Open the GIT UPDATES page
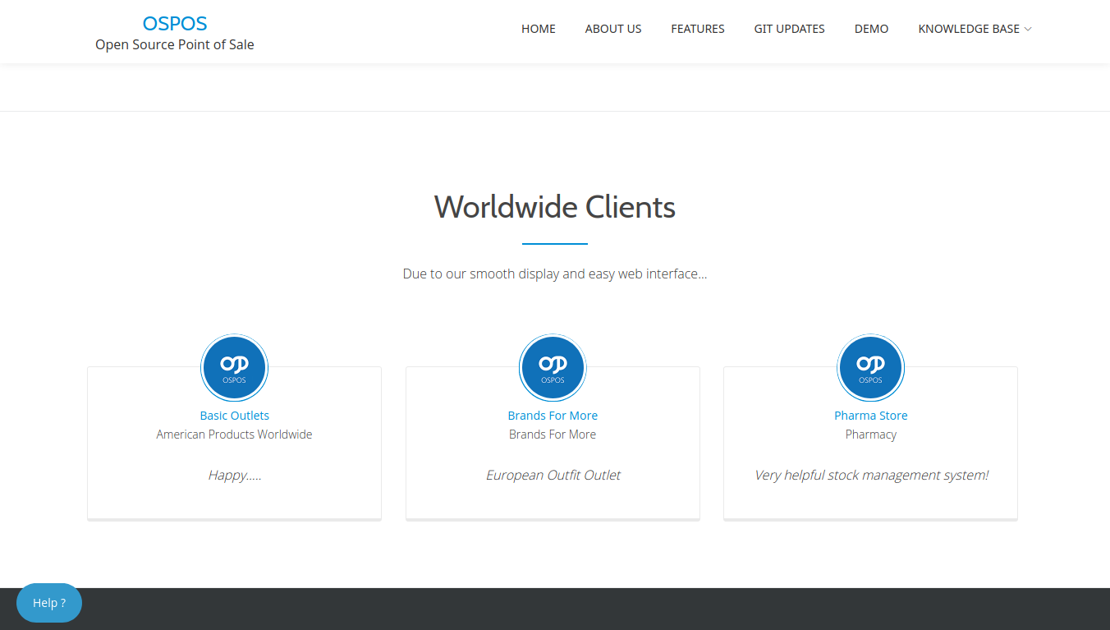The width and height of the screenshot is (1110, 630). (789, 28)
